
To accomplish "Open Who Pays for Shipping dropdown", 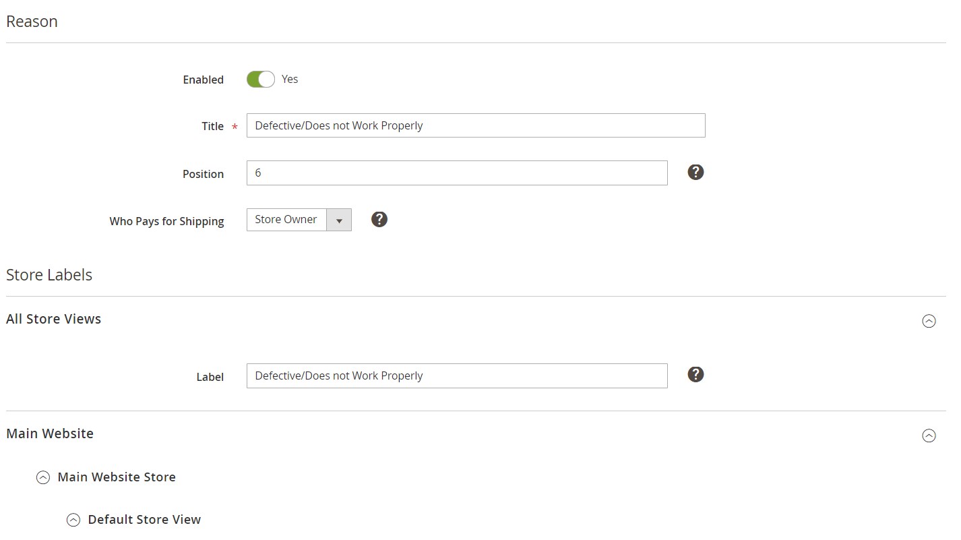I will click(x=299, y=220).
